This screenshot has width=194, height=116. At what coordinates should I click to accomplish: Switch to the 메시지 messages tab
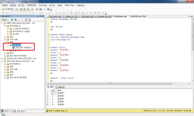pos(60,87)
